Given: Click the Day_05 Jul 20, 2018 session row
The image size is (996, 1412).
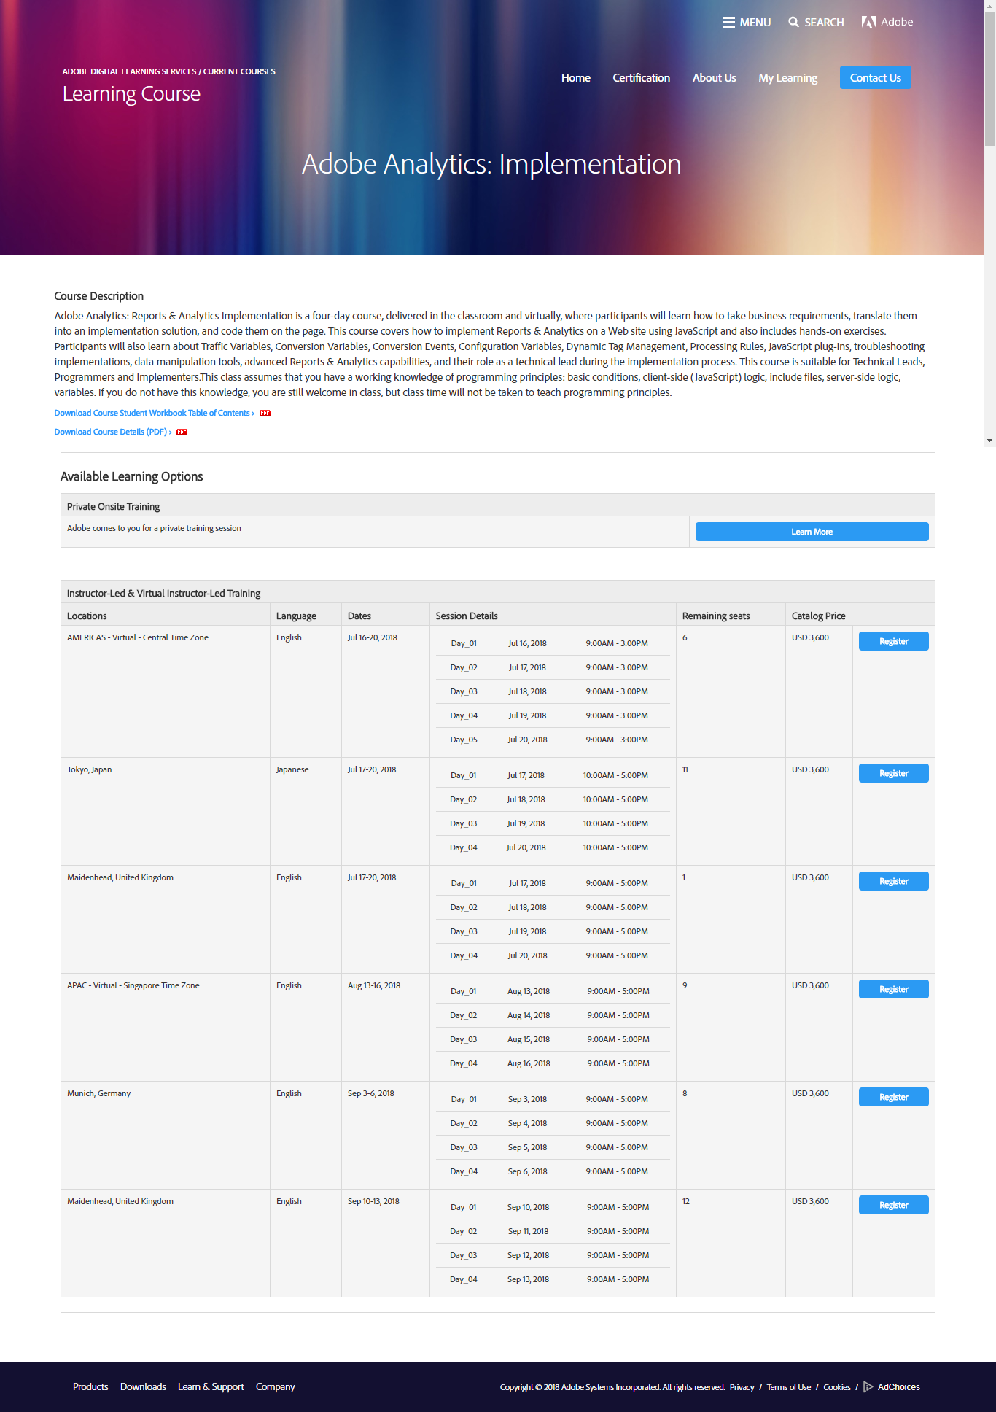Looking at the screenshot, I should tap(553, 740).
